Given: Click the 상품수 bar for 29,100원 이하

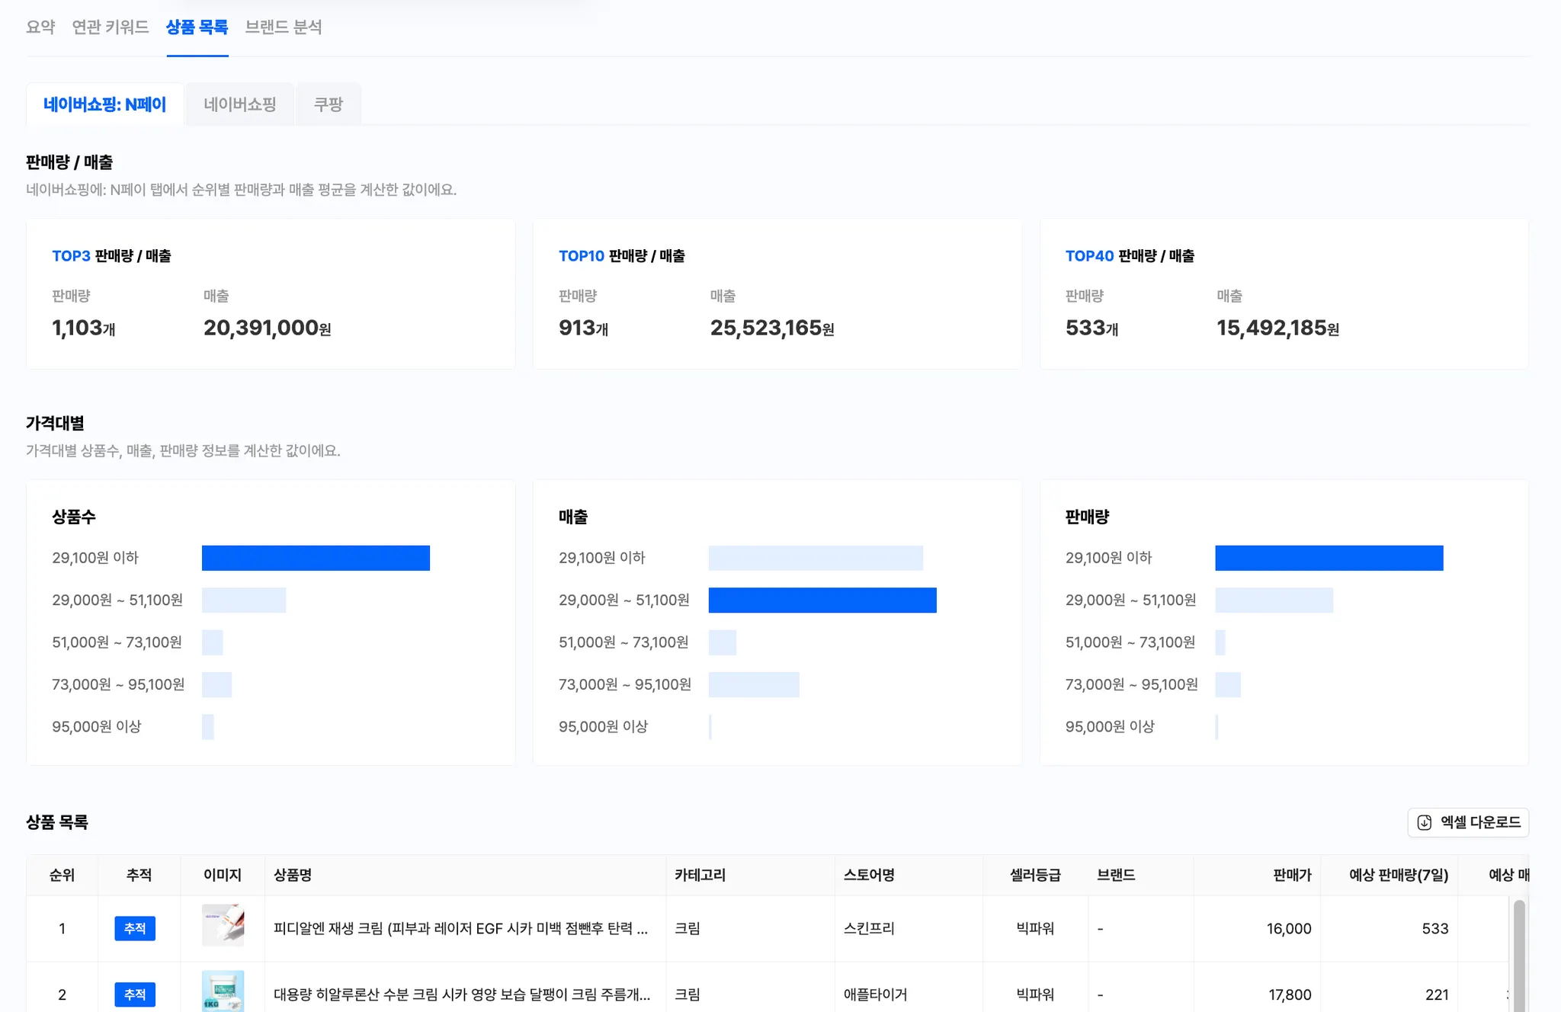Looking at the screenshot, I should (316, 558).
